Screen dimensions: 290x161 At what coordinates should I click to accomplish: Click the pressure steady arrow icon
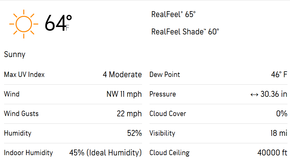point(254,95)
